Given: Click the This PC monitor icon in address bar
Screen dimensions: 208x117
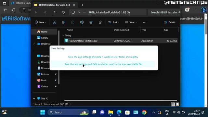Looking at the screenshot, I should [73, 12].
